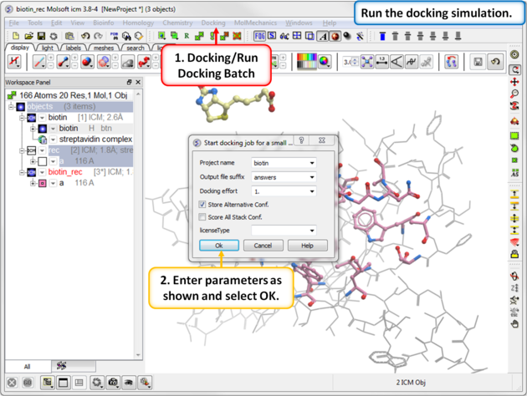
Task: Toggle the display checkbox for molecule a under rec
Action: coord(43,160)
